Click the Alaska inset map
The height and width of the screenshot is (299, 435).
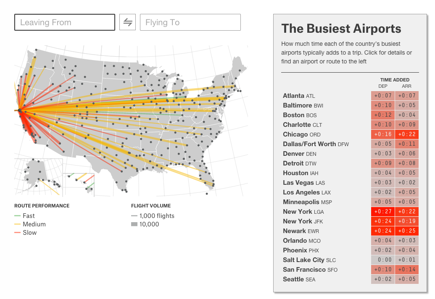point(39,177)
